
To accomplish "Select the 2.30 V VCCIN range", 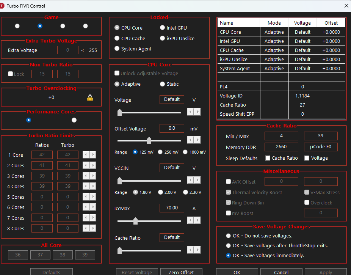I will click(x=185, y=192).
